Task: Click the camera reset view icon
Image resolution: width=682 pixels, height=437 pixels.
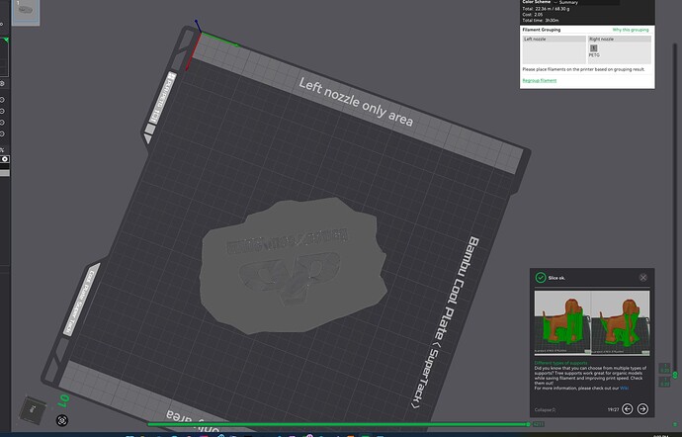Action: [62, 420]
